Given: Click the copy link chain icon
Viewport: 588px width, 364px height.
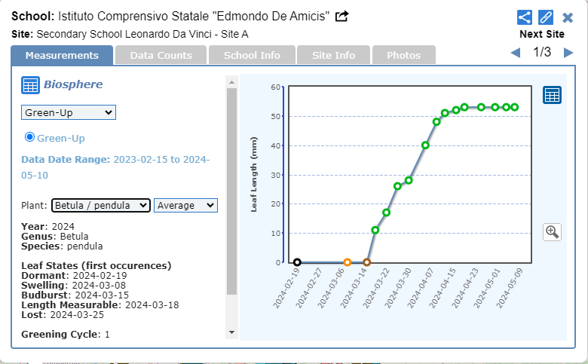Looking at the screenshot, I should click(546, 17).
